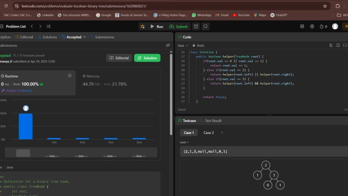Open the Goods & Service Tax bookmark
348x196 pixels.
[132, 15]
